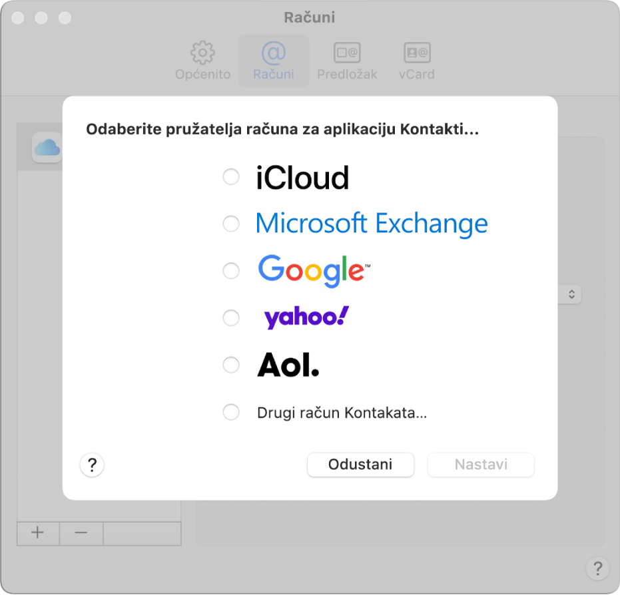Select the iCloud radio button
Screen dimensions: 620x595
pos(231,176)
